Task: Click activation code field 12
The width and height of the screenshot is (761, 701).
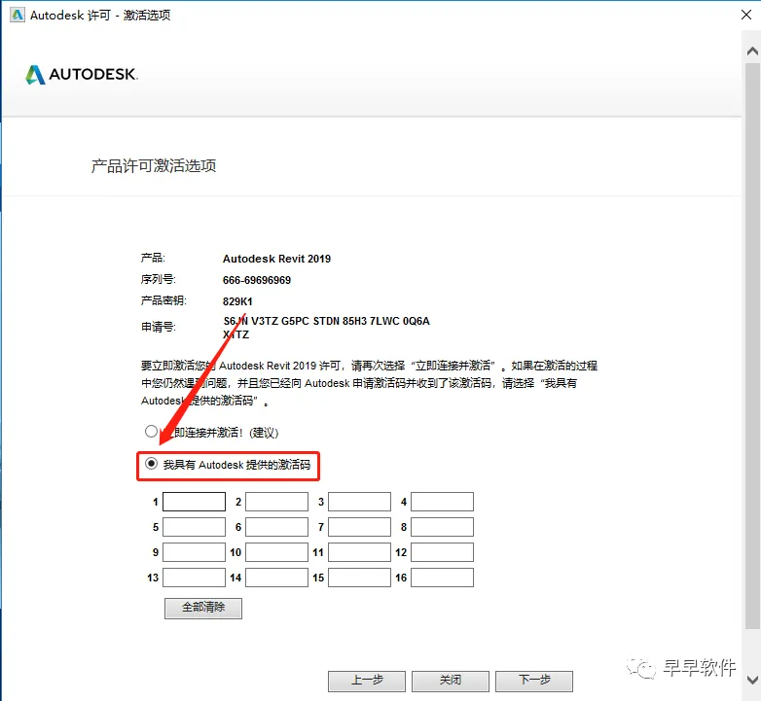Action: click(x=442, y=552)
